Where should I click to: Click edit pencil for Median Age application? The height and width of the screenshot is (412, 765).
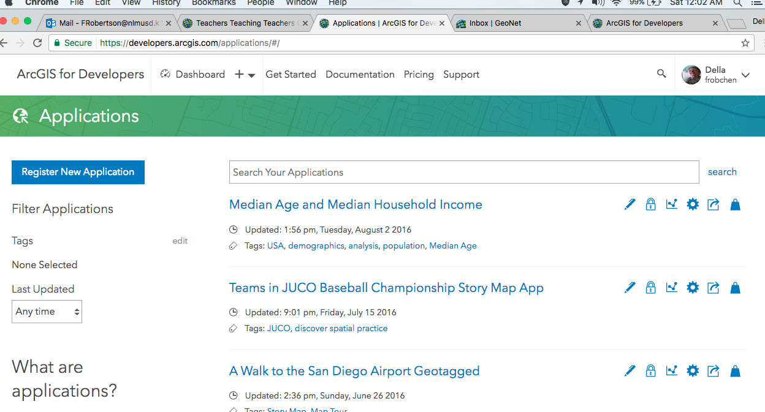coord(630,204)
